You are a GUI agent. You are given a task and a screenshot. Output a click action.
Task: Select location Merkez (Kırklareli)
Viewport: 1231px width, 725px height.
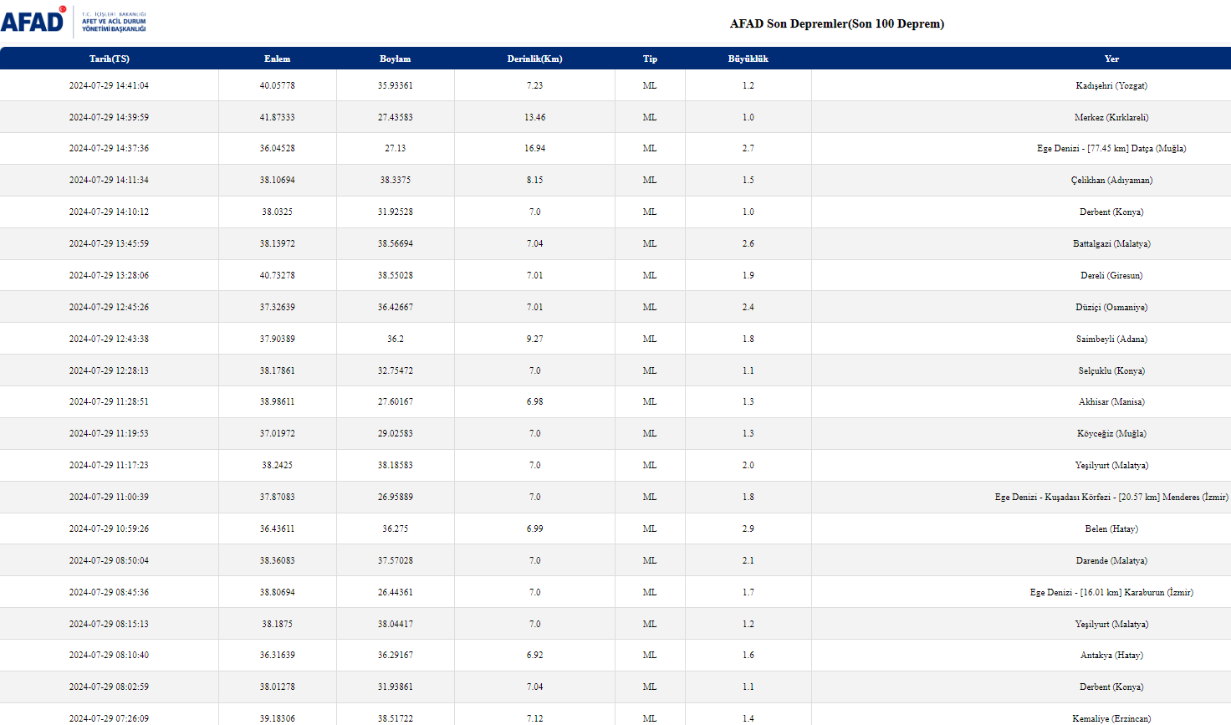coord(1111,117)
